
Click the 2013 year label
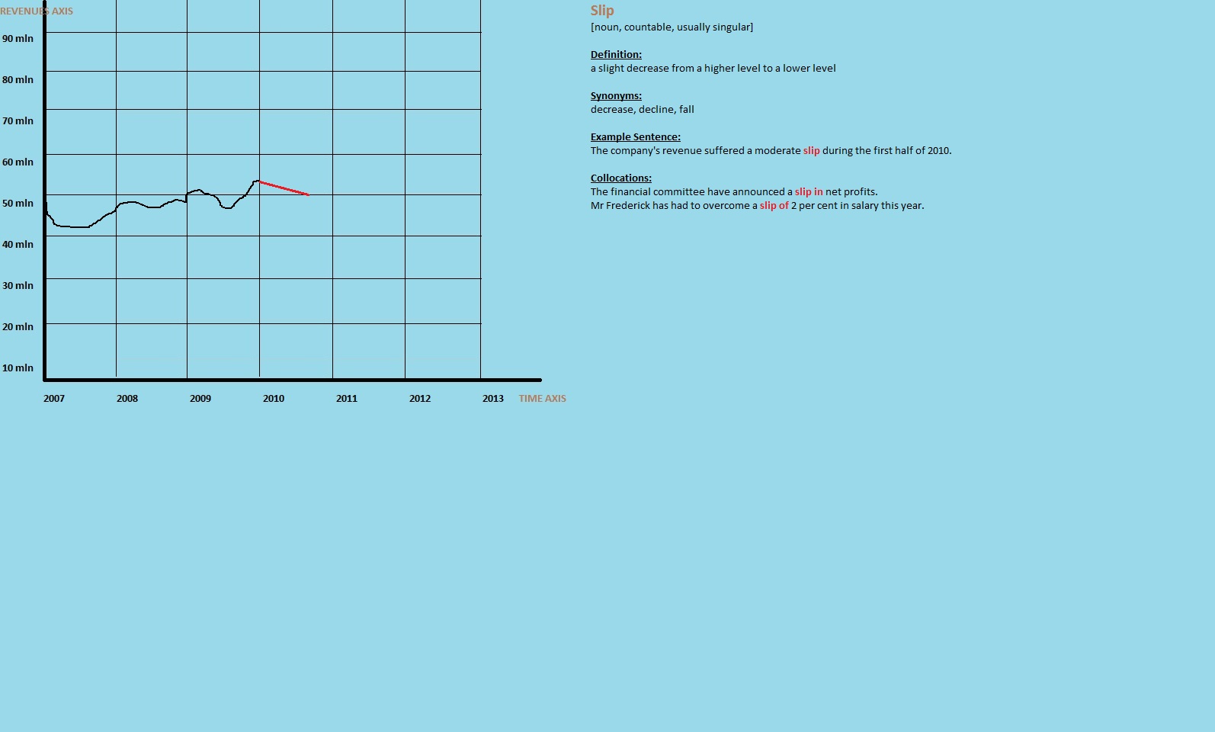(493, 398)
